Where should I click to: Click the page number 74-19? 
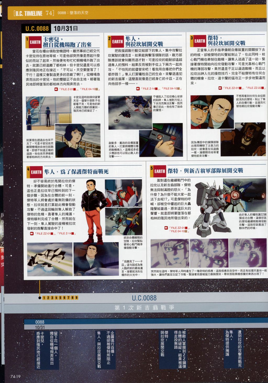(x=16, y=376)
